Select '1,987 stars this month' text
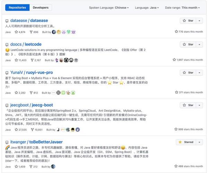Viewport: 209px width, 173px height. pyautogui.click(x=190, y=60)
